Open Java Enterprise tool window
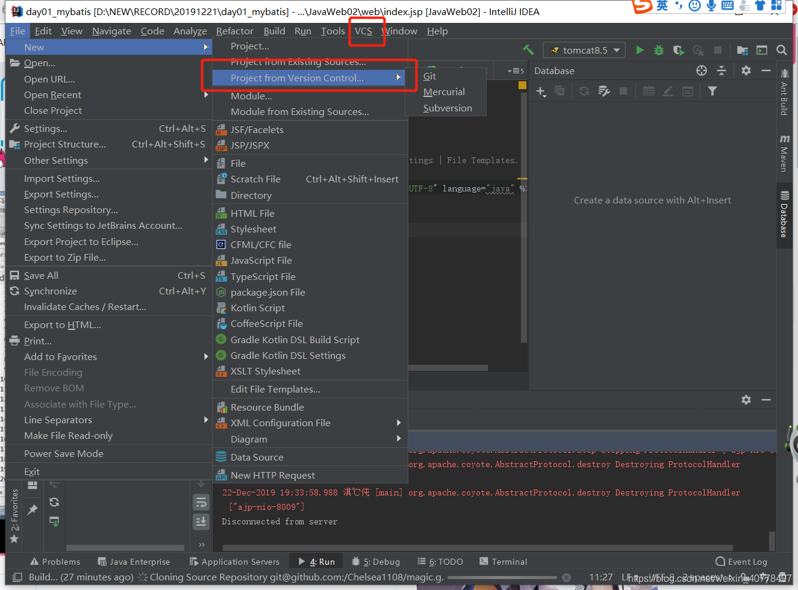 tap(134, 562)
